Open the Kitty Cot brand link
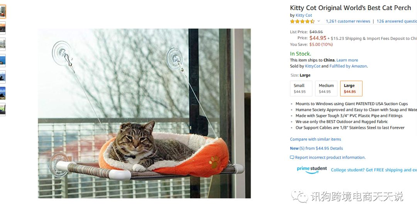The image size is (417, 215). tap(304, 15)
